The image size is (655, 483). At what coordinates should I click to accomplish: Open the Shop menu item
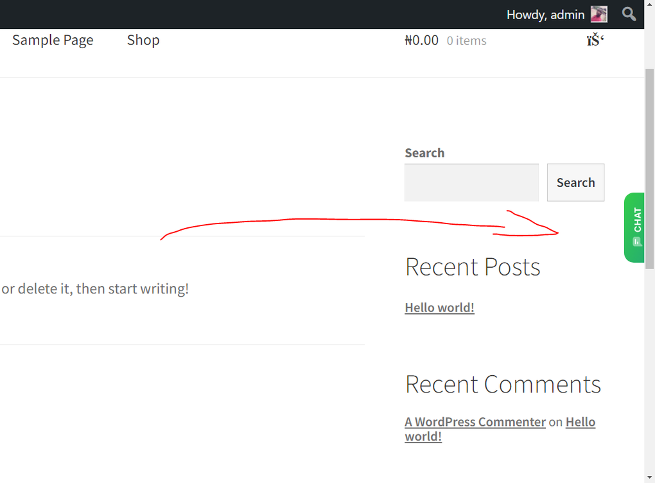coord(143,40)
